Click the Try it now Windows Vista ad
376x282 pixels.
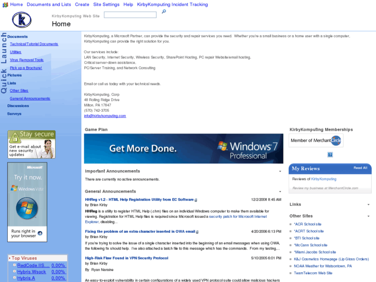point(27,202)
